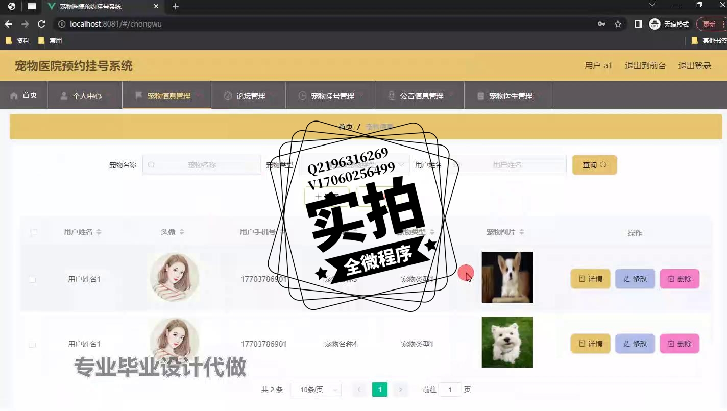Open the browser tab search chevron
The image size is (727, 411).
pyautogui.click(x=652, y=5)
